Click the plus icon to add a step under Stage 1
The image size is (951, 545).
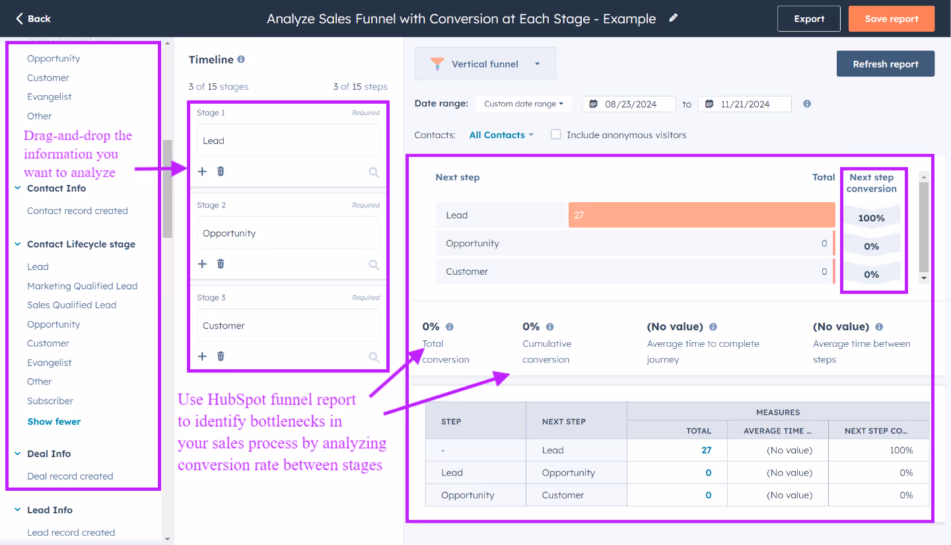[202, 171]
